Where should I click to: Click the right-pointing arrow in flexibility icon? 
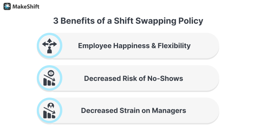coord(54,44)
